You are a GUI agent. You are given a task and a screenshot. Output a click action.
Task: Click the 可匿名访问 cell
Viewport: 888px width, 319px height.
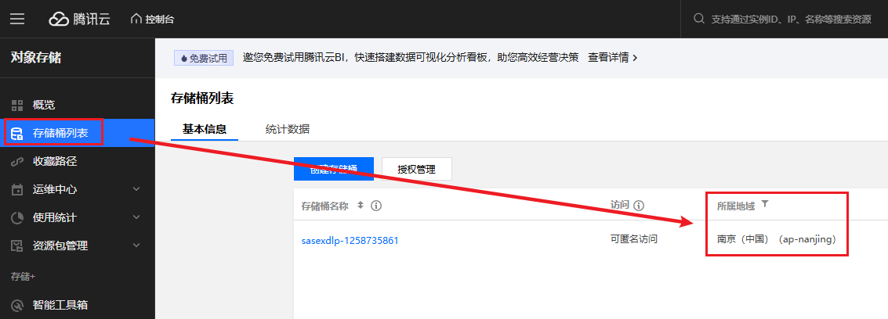click(634, 238)
